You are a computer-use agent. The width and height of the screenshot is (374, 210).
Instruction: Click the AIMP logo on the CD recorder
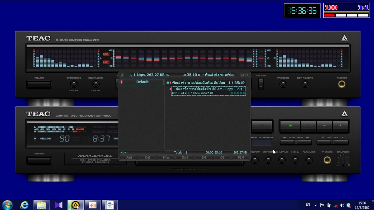344,114
